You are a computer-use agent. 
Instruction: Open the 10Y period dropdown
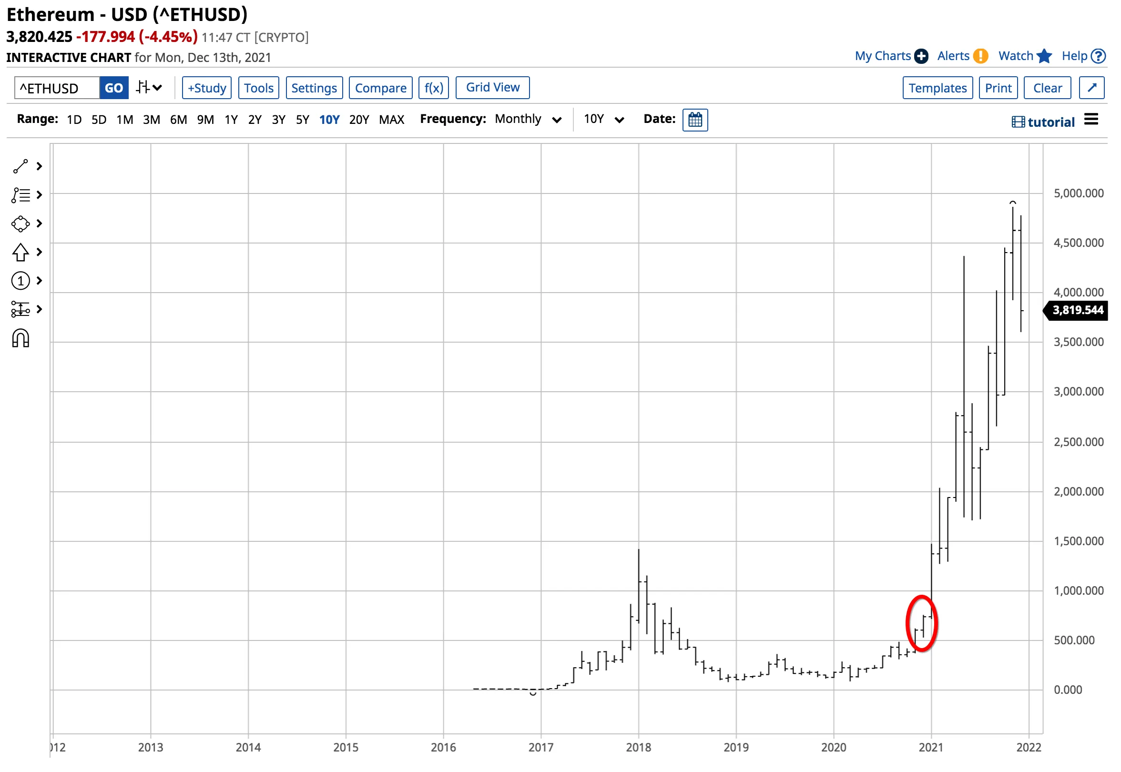[x=604, y=120]
